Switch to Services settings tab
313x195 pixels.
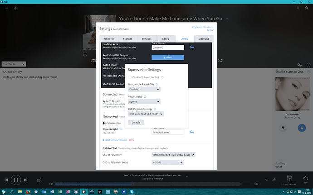[x=147, y=39]
